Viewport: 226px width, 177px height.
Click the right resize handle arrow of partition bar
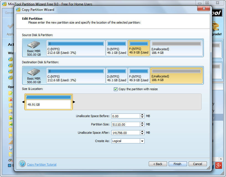coord(74,102)
